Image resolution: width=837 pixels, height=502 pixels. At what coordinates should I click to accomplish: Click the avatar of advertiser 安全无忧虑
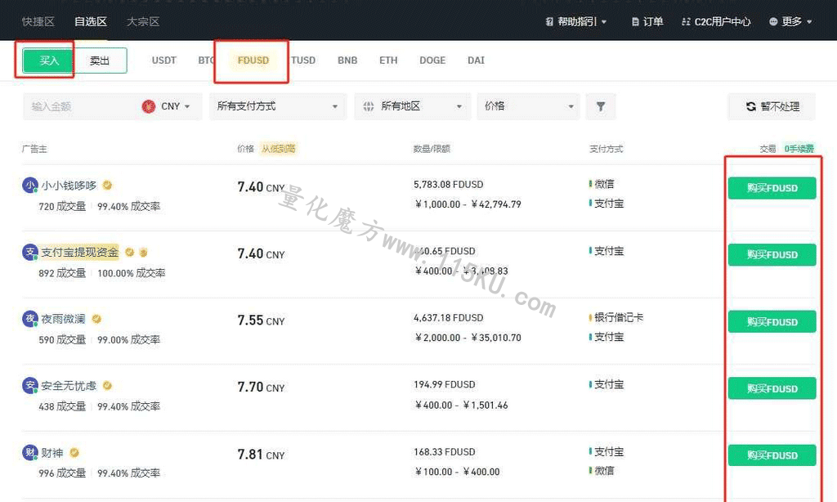coord(30,386)
